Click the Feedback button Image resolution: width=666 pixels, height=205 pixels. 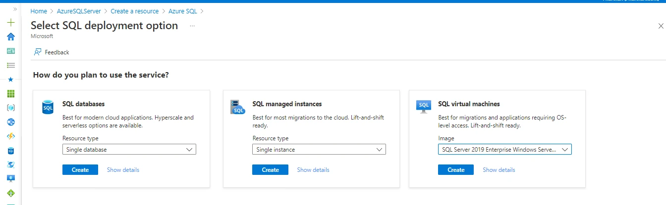pos(52,52)
